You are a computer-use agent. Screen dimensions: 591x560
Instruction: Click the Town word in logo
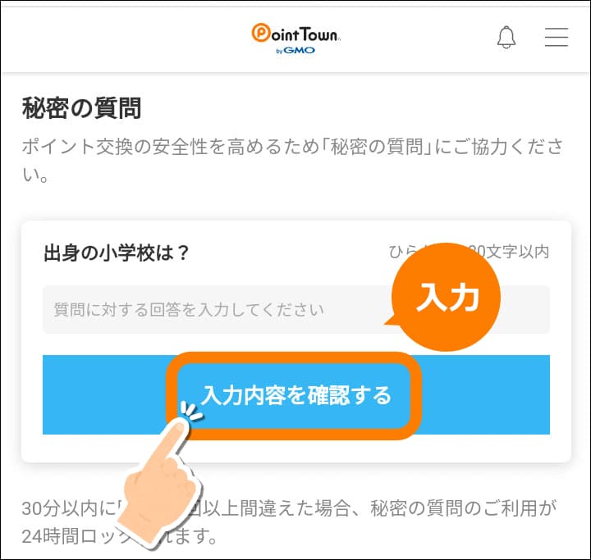tap(319, 34)
